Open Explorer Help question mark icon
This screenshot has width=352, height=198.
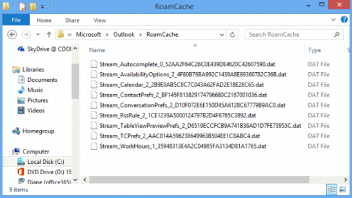click(344, 20)
